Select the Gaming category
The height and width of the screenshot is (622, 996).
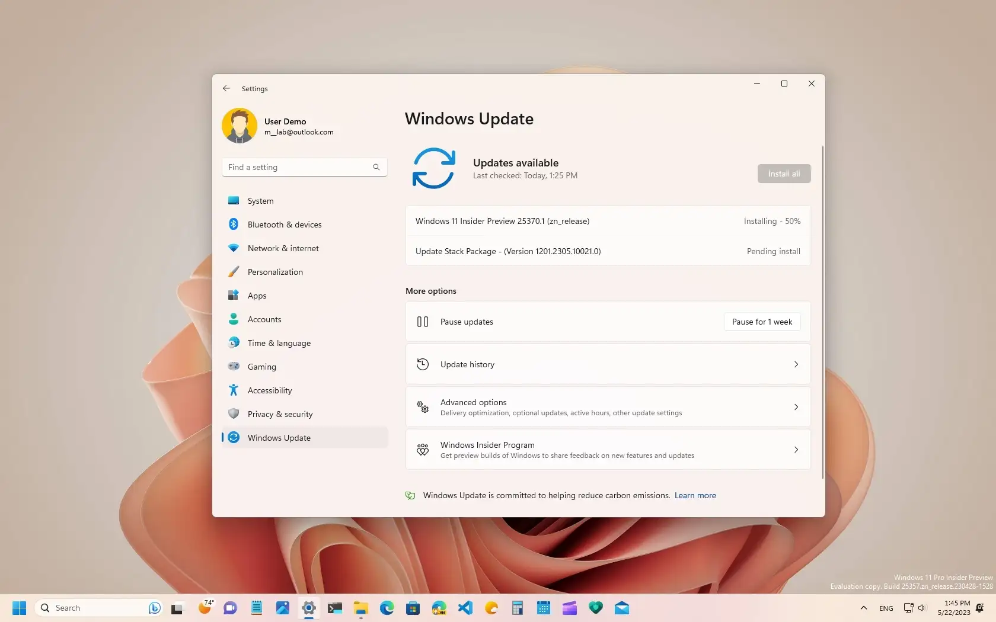[x=261, y=366]
